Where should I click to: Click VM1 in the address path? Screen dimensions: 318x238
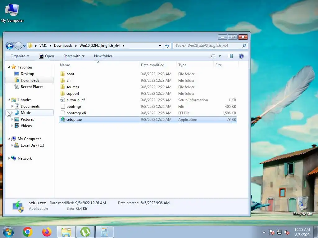[x=43, y=46]
